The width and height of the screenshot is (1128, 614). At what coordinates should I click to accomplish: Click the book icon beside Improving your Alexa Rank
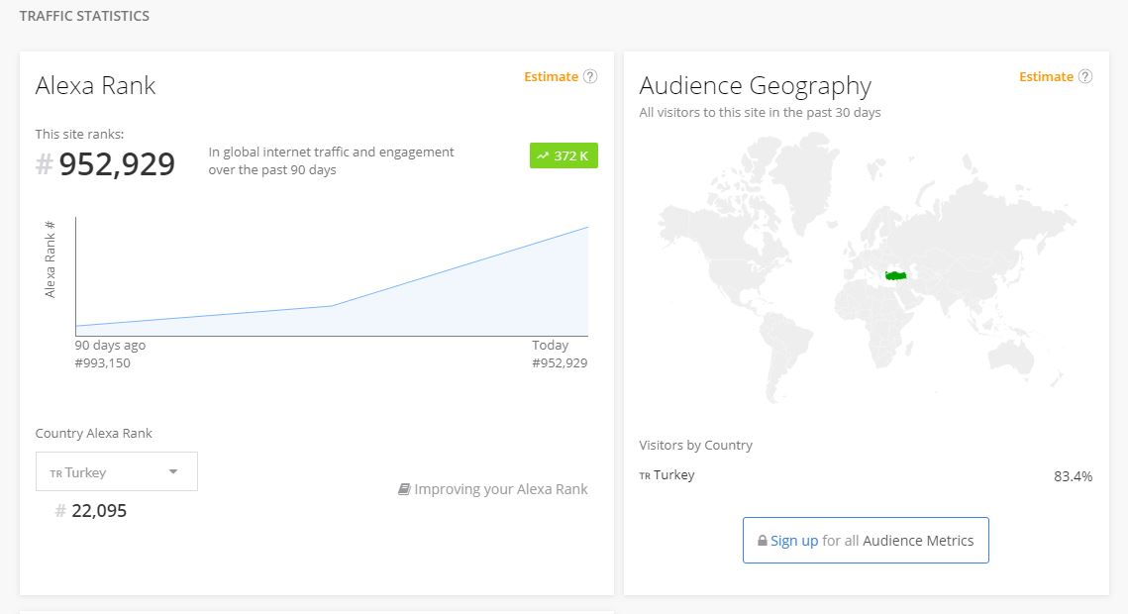404,489
